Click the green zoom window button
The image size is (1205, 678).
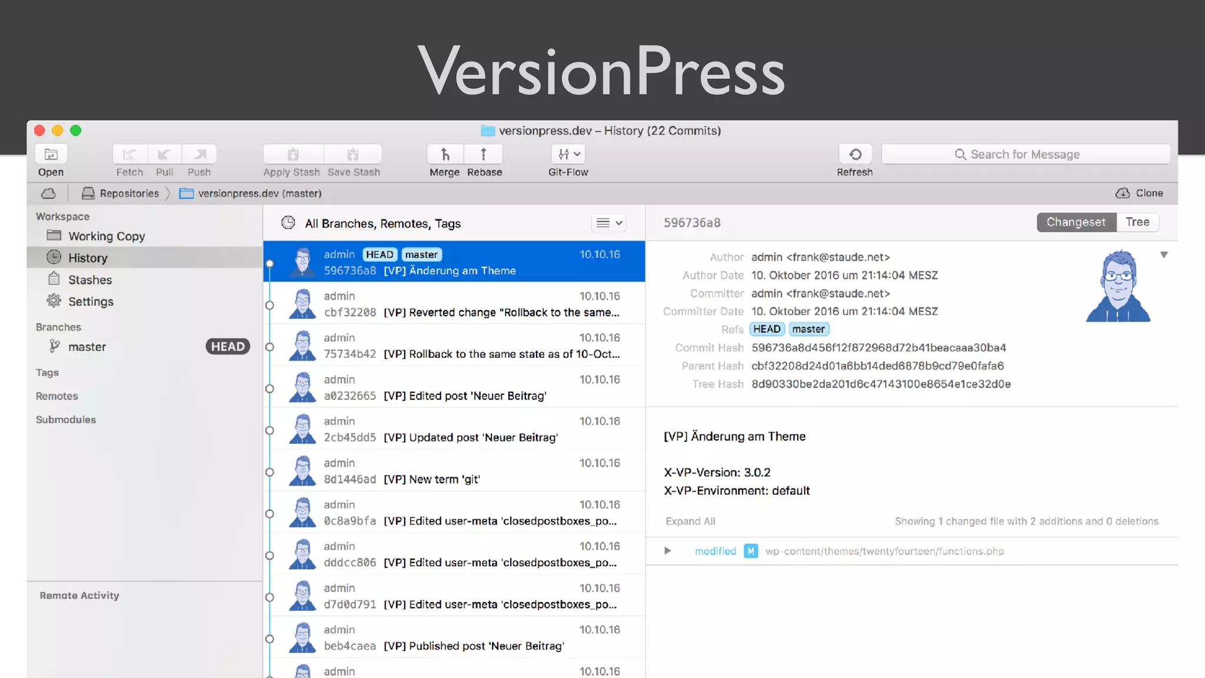(x=76, y=131)
